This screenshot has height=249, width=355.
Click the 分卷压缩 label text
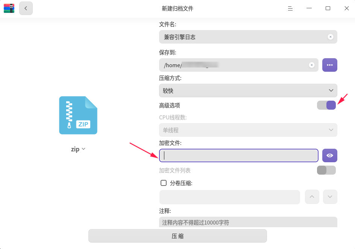[181, 183]
